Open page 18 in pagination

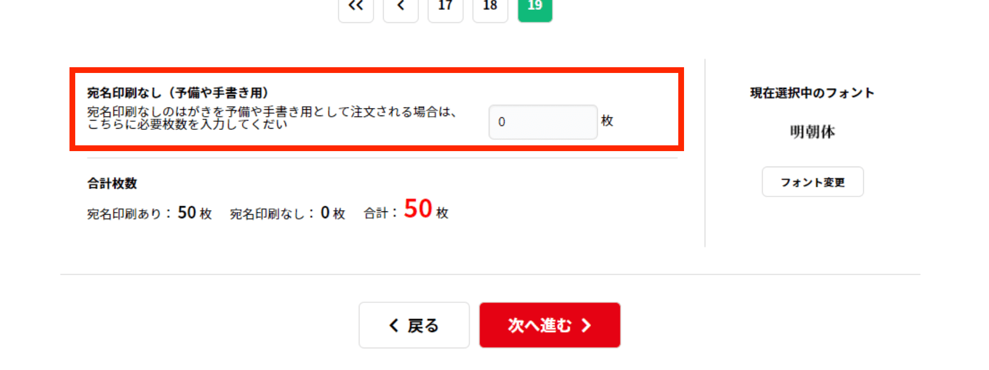coord(490,8)
